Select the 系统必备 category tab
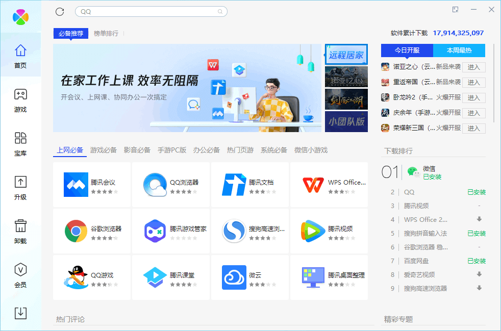Image resolution: width=501 pixels, height=331 pixels. point(274,150)
